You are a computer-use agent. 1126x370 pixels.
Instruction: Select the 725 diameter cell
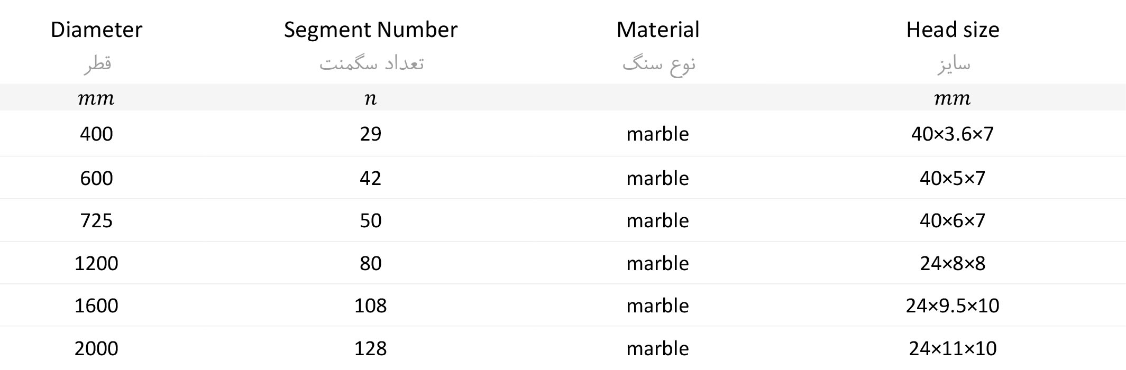click(x=96, y=220)
